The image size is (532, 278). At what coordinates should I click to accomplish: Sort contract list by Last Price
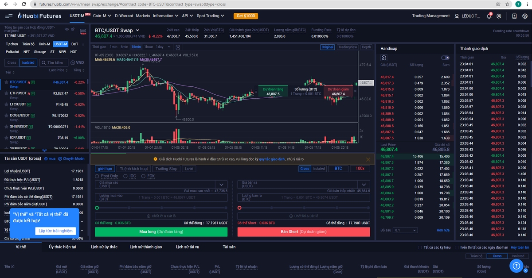58,70
